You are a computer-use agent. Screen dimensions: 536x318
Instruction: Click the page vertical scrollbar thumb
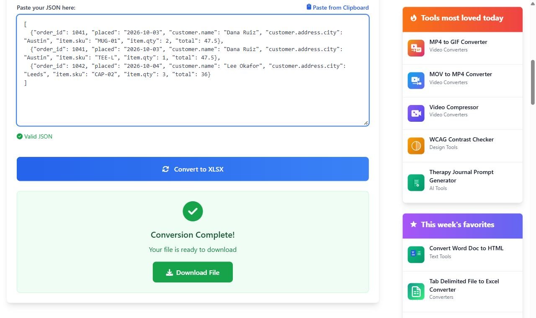[533, 82]
